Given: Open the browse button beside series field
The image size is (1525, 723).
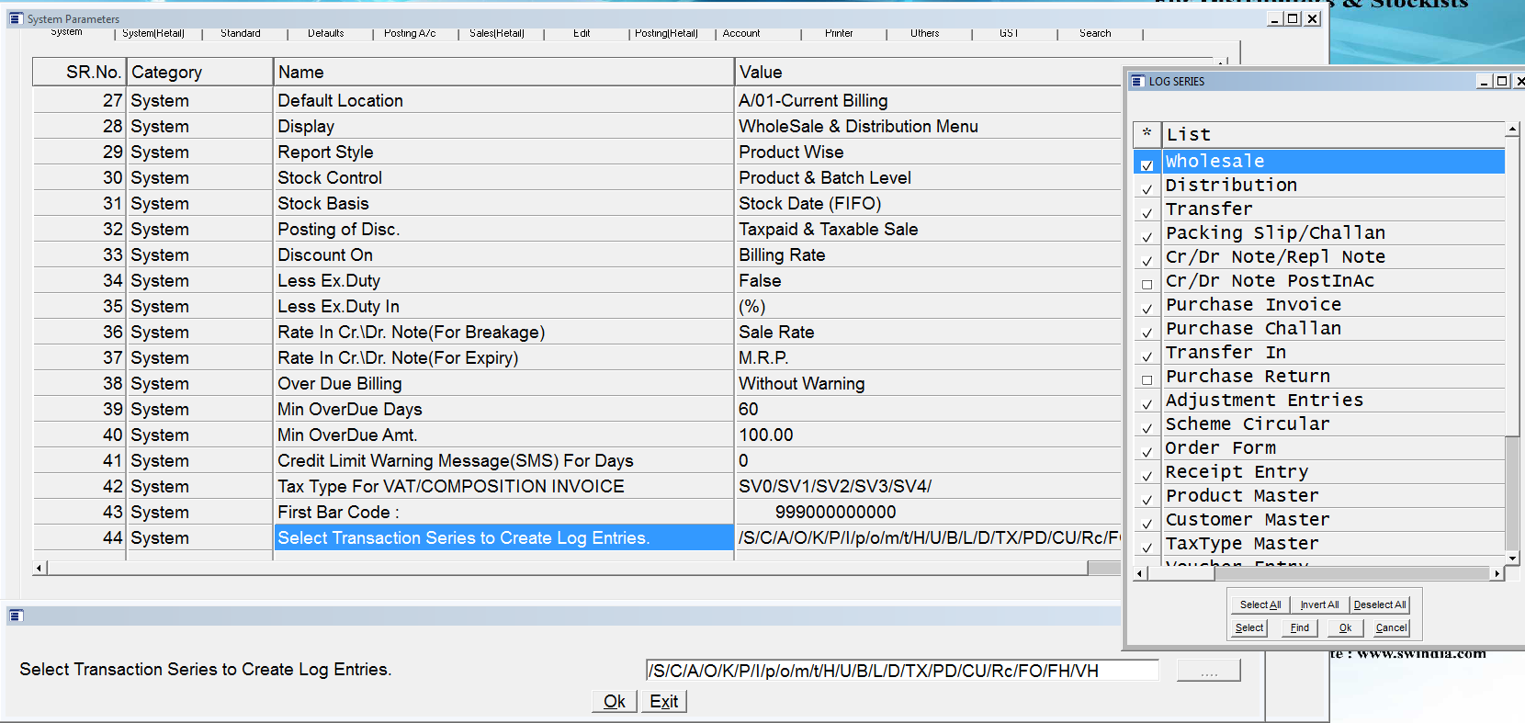Looking at the screenshot, I should [x=1208, y=671].
